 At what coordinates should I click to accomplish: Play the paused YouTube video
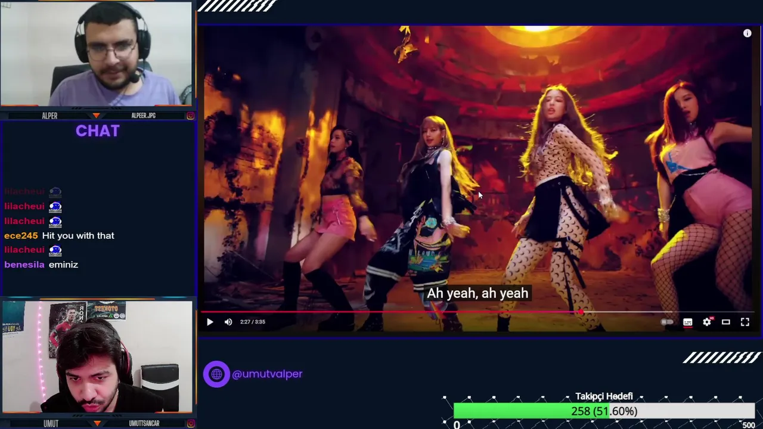click(x=210, y=322)
